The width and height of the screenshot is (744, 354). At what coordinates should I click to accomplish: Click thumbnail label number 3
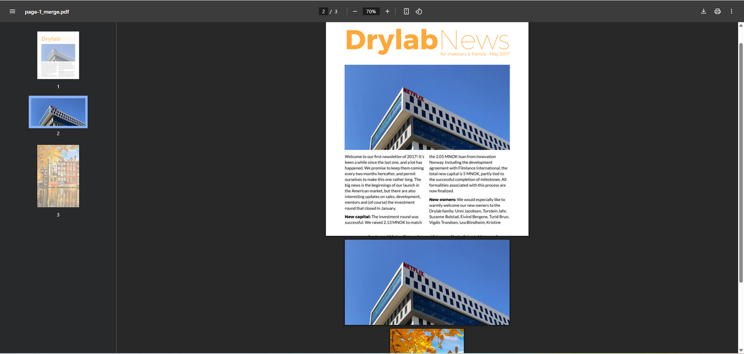(58, 215)
